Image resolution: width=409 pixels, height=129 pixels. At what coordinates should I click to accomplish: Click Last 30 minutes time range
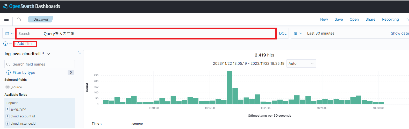coord(321,33)
